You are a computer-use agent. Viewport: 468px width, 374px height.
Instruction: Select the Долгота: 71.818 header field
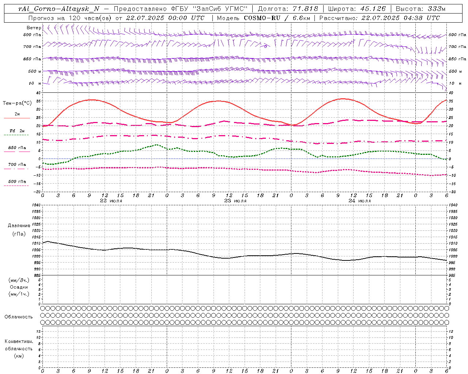[x=288, y=9]
